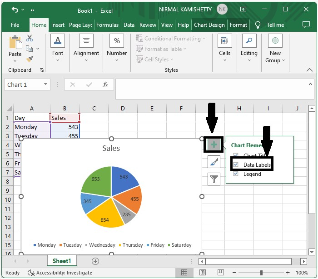Switch to the Format tab
318x279 pixels.
[x=238, y=25]
